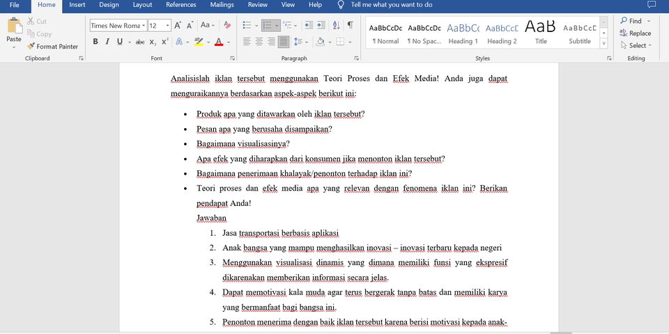Image resolution: width=669 pixels, height=334 pixels.
Task: Click the bullets list icon
Action: (247, 25)
